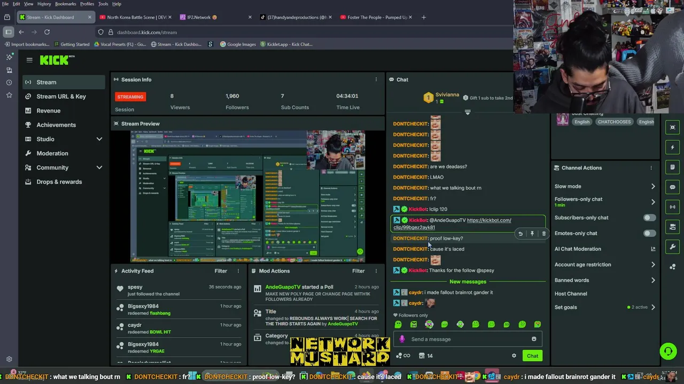This screenshot has height=384, width=684.
Task: Reload the current page
Action: pyautogui.click(x=47, y=32)
